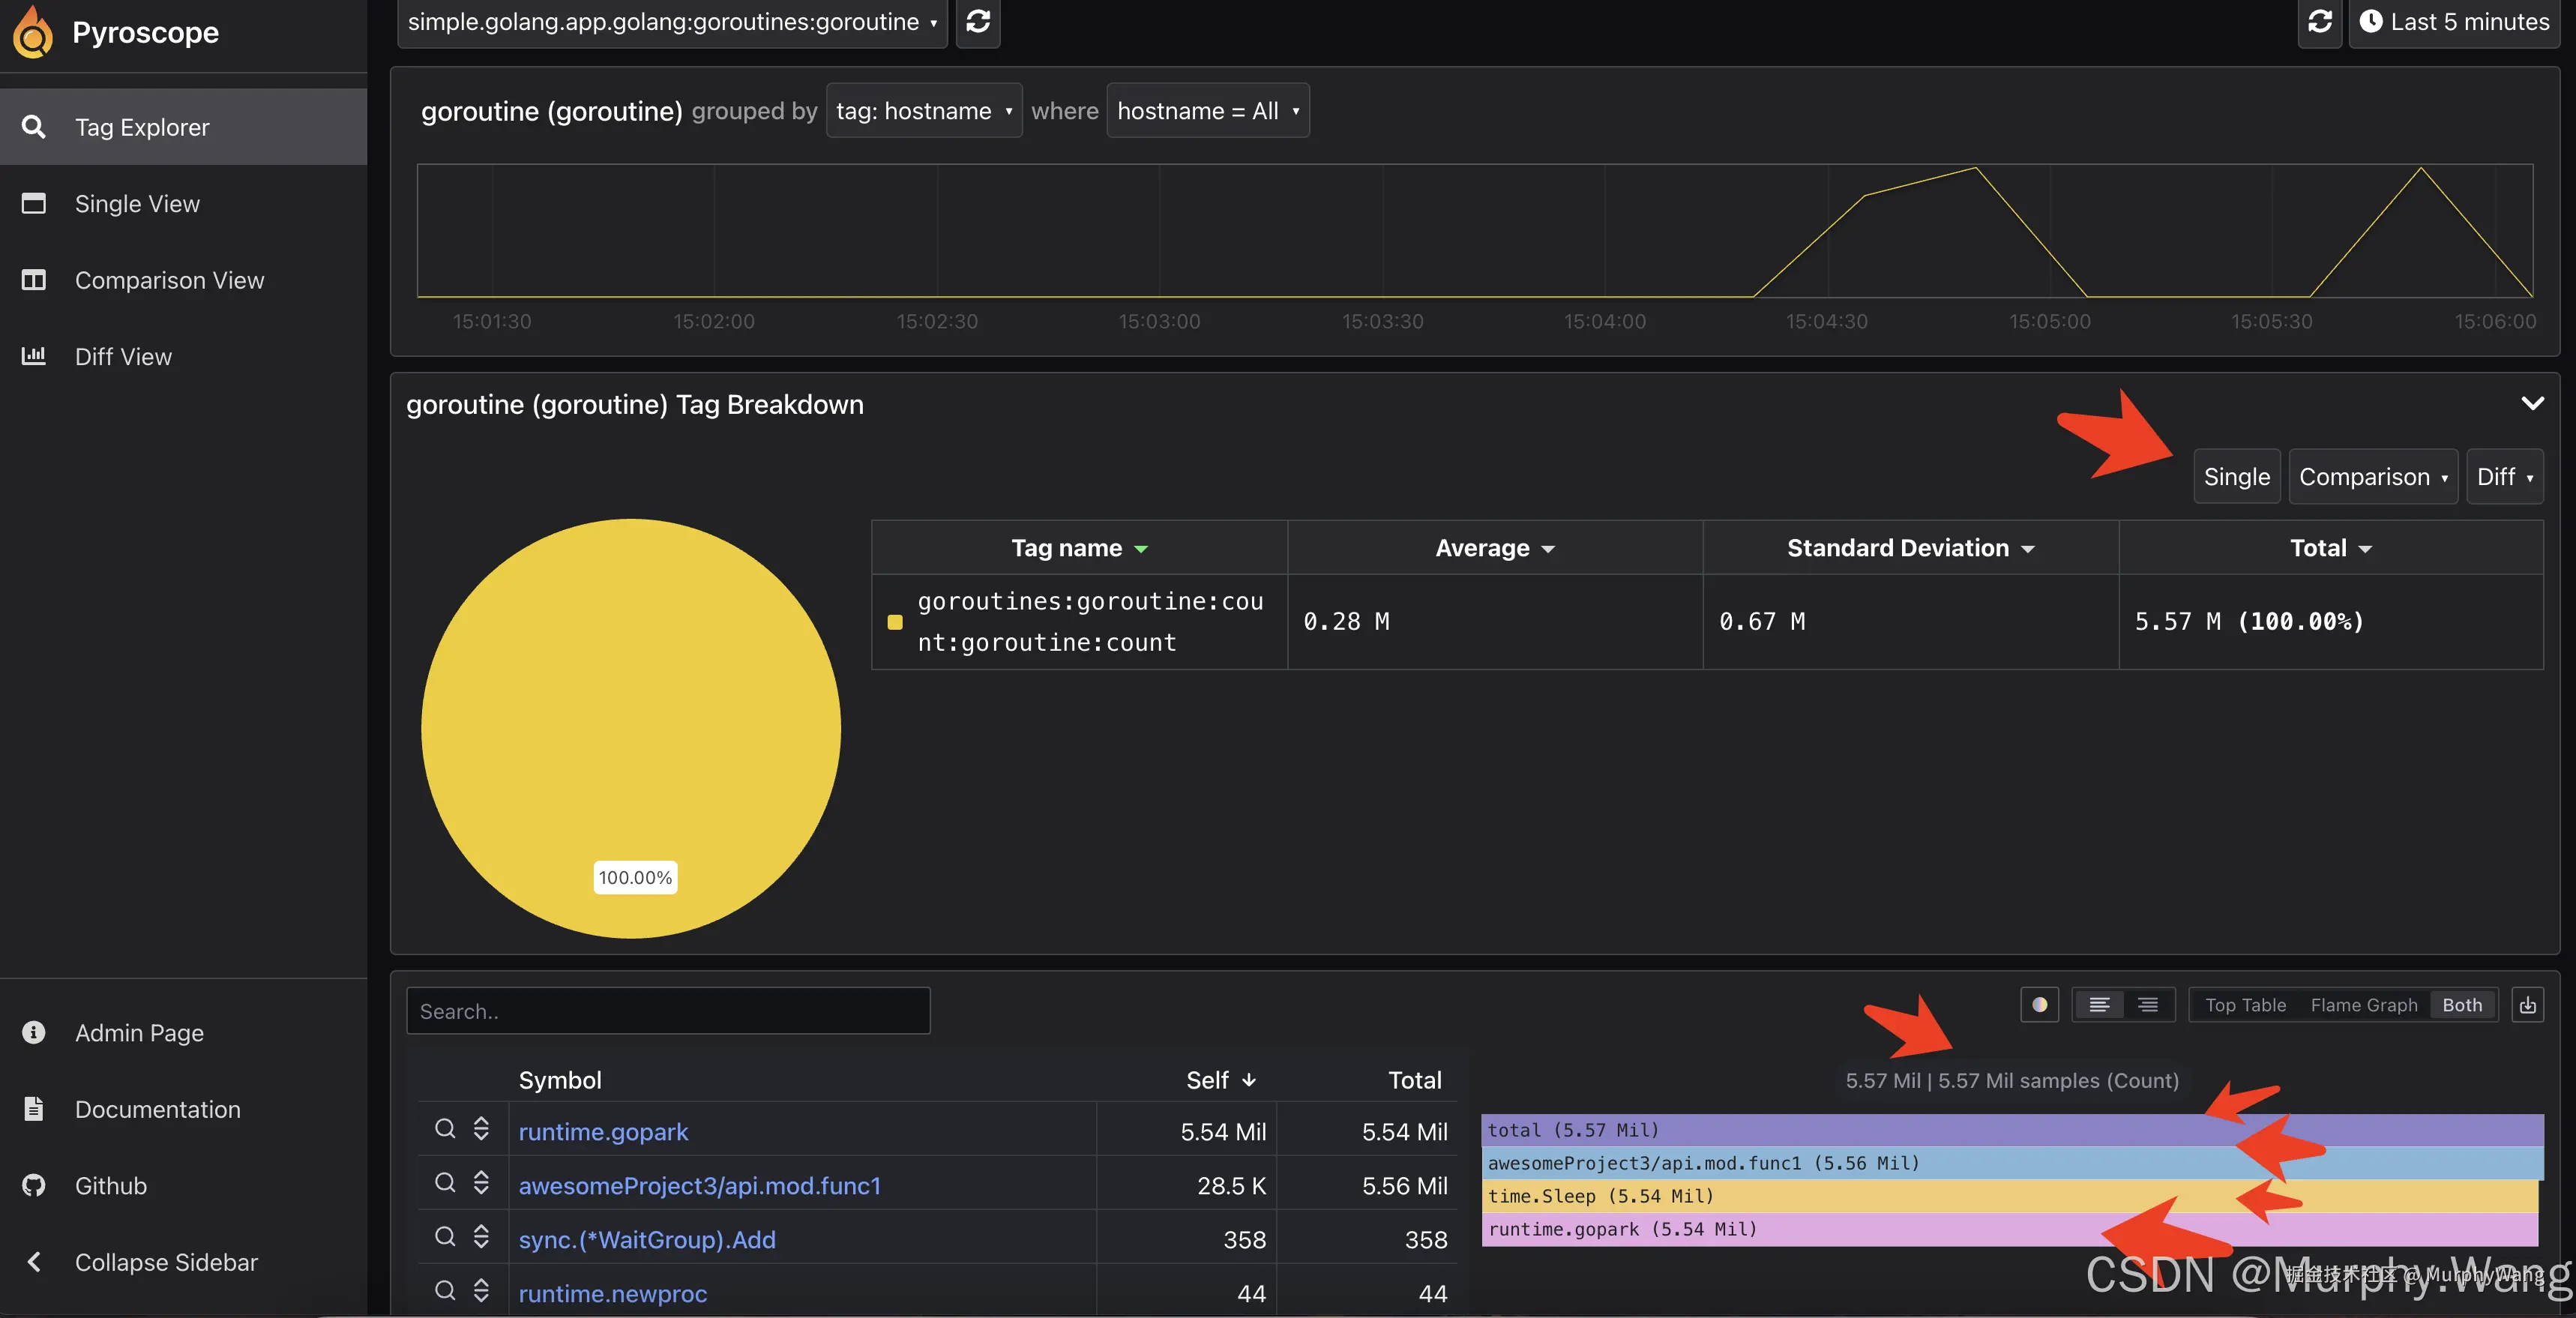This screenshot has width=2576, height=1318.
Task: Open the flamegraph color palette selector
Action: [x=2039, y=1005]
